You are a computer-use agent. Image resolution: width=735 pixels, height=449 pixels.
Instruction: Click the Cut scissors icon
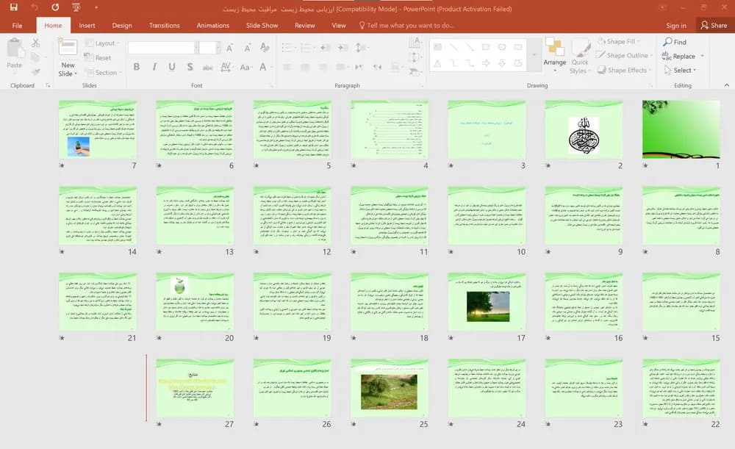(35, 43)
